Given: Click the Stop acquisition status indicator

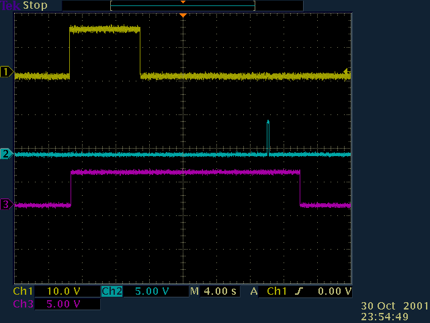Looking at the screenshot, I should pyautogui.click(x=35, y=5).
